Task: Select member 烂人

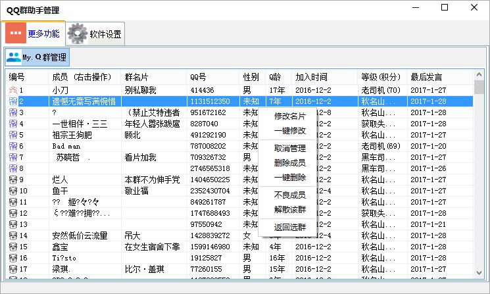Action: point(60,180)
